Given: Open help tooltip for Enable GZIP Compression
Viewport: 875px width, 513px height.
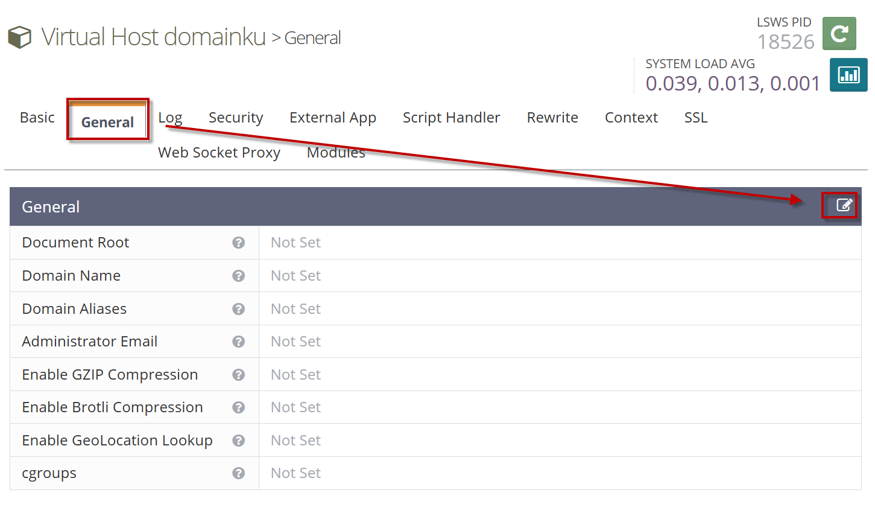Looking at the screenshot, I should pyautogui.click(x=239, y=375).
